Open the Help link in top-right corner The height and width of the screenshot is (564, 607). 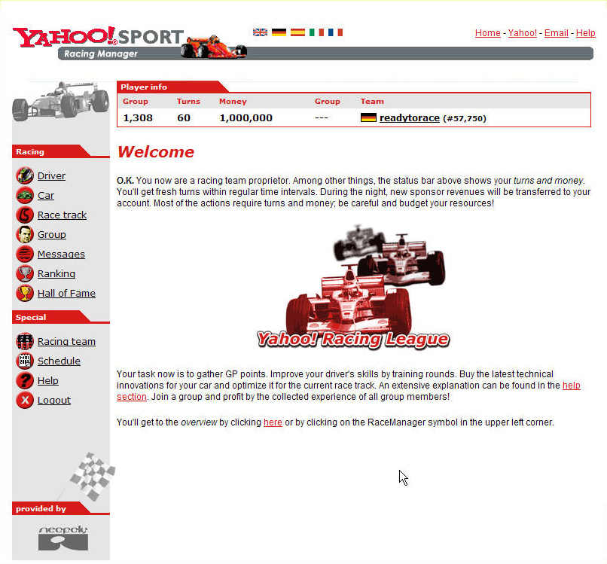(x=586, y=33)
